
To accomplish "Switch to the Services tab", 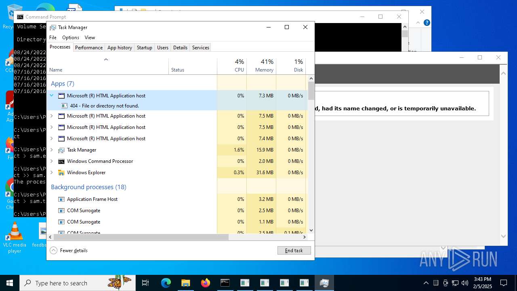I will pyautogui.click(x=201, y=48).
